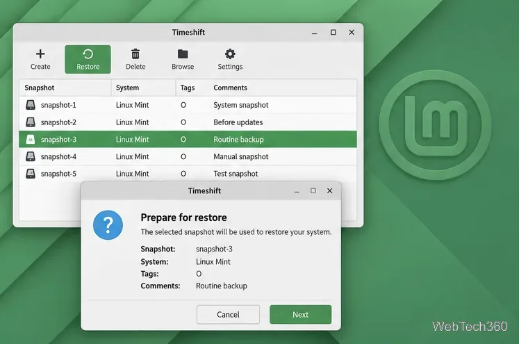
Task: Minimize the main Timeshift window
Action: click(315, 33)
